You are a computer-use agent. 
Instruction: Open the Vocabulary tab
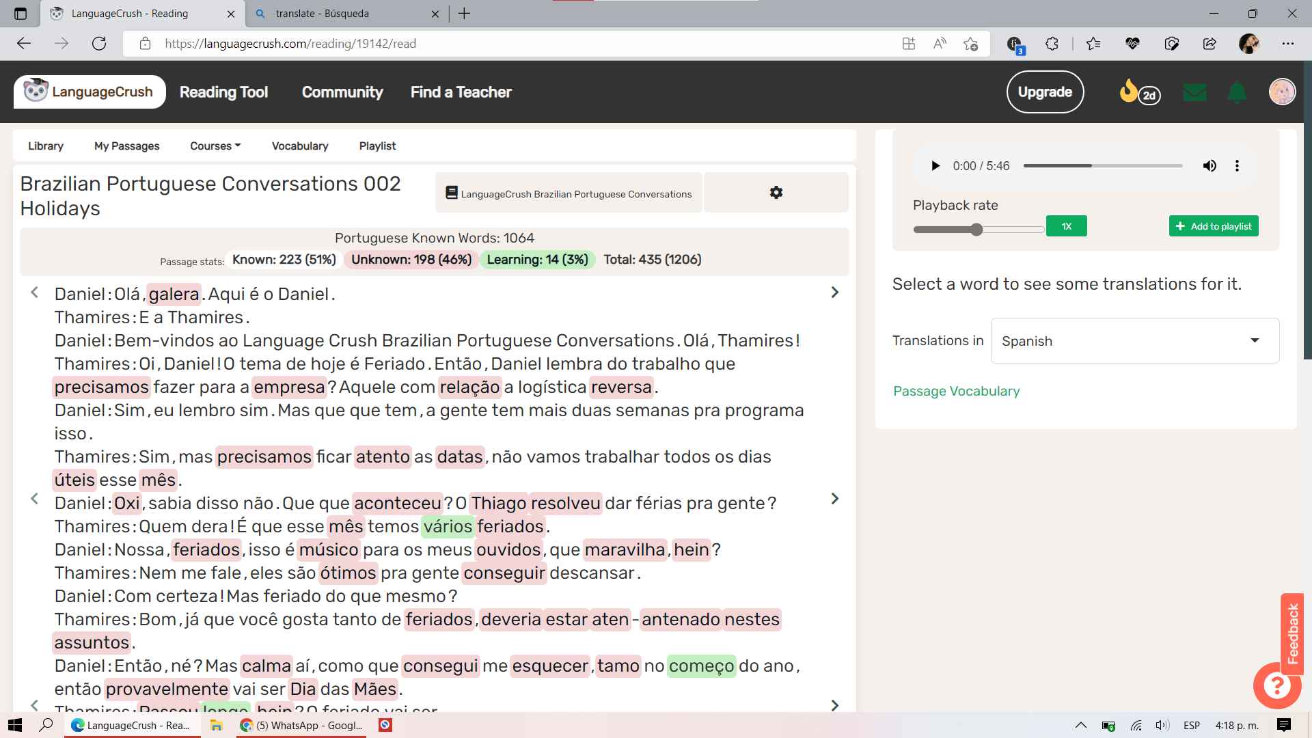[x=300, y=146]
